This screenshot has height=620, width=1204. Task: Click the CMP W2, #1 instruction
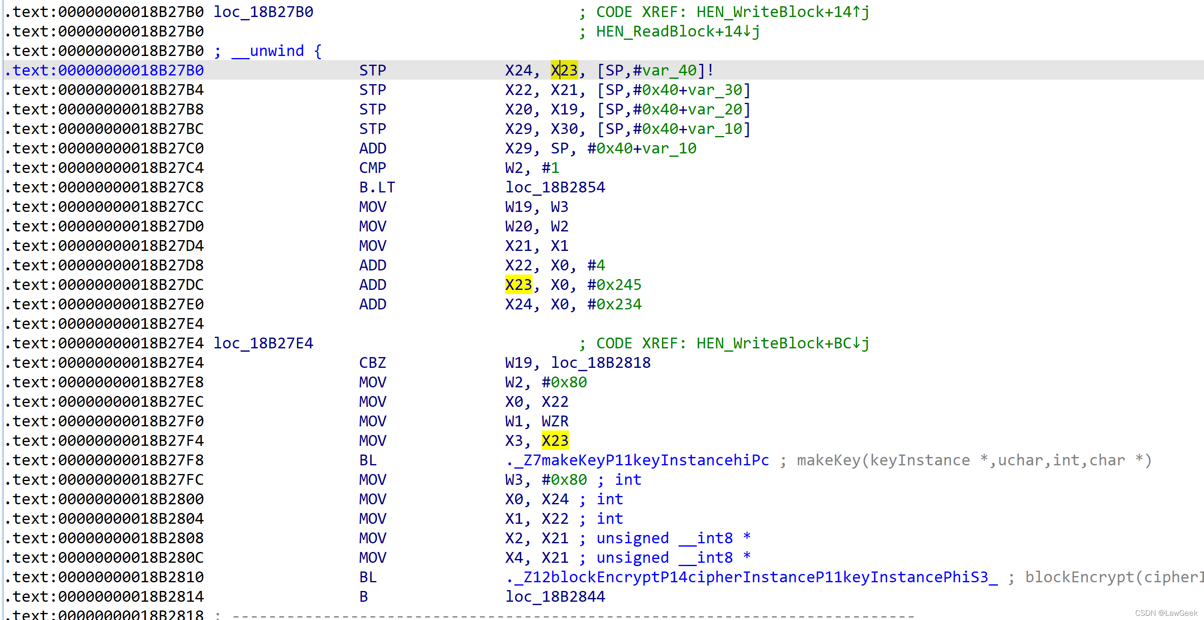tap(372, 168)
